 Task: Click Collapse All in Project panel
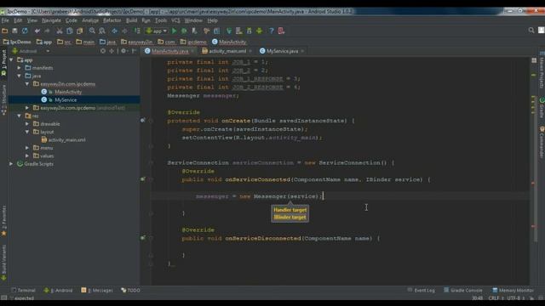[x=112, y=51]
